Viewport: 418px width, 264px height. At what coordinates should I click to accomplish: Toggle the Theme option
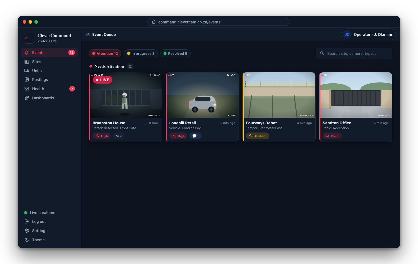[x=49, y=240]
